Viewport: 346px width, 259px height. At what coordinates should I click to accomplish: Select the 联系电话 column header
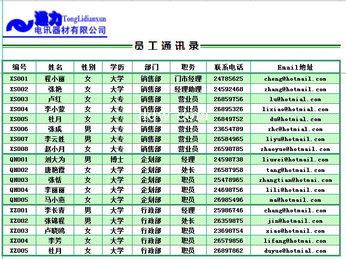click(228, 67)
